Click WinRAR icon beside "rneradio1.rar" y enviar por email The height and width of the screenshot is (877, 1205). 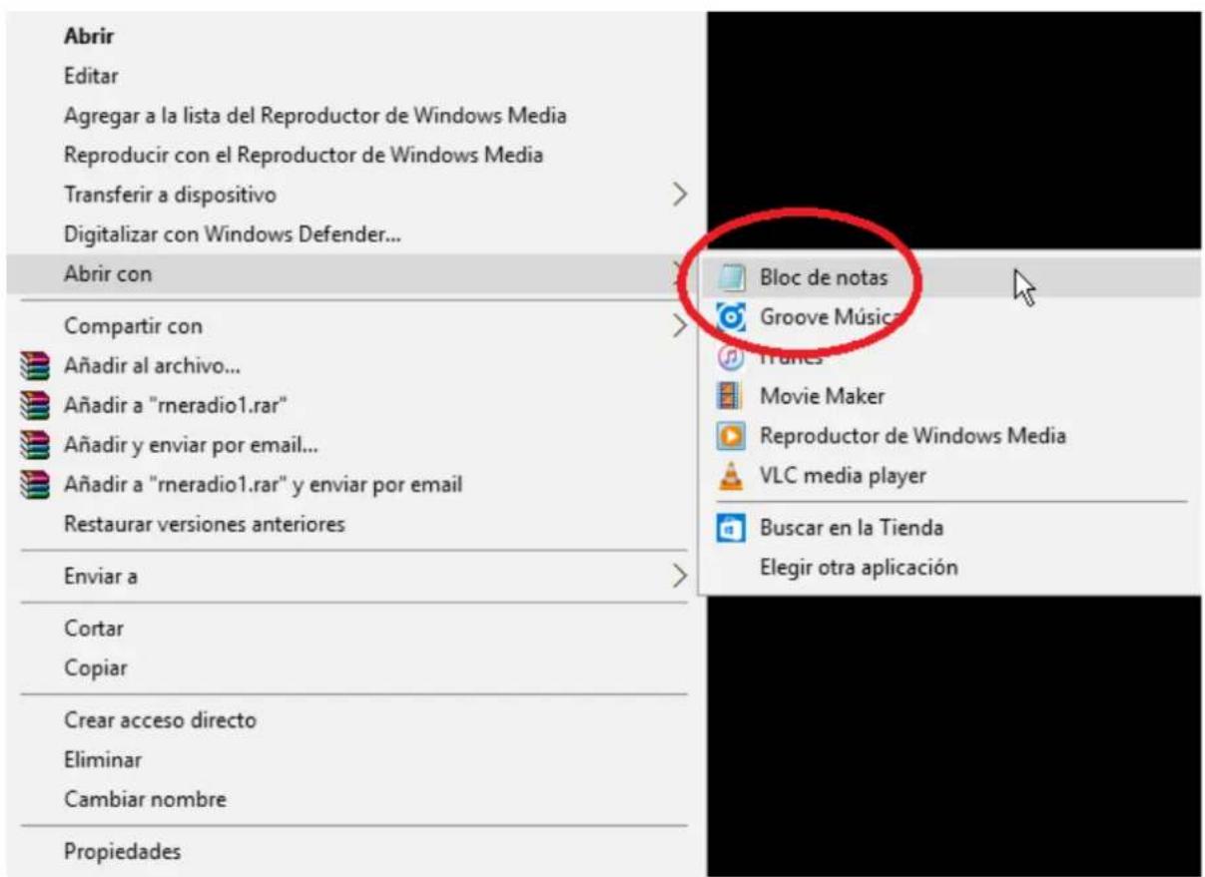[35, 485]
